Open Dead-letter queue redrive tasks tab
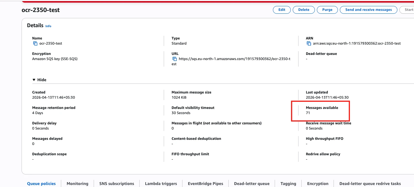This screenshot has width=414, height=187. [370, 184]
